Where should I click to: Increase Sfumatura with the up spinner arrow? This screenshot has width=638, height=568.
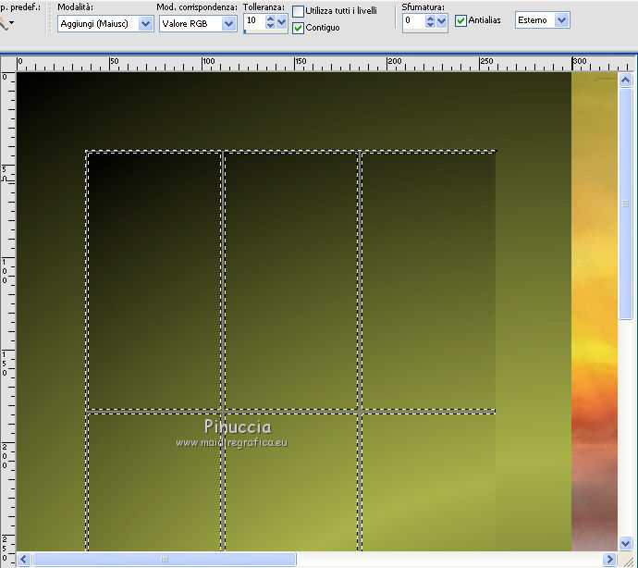tap(429, 18)
